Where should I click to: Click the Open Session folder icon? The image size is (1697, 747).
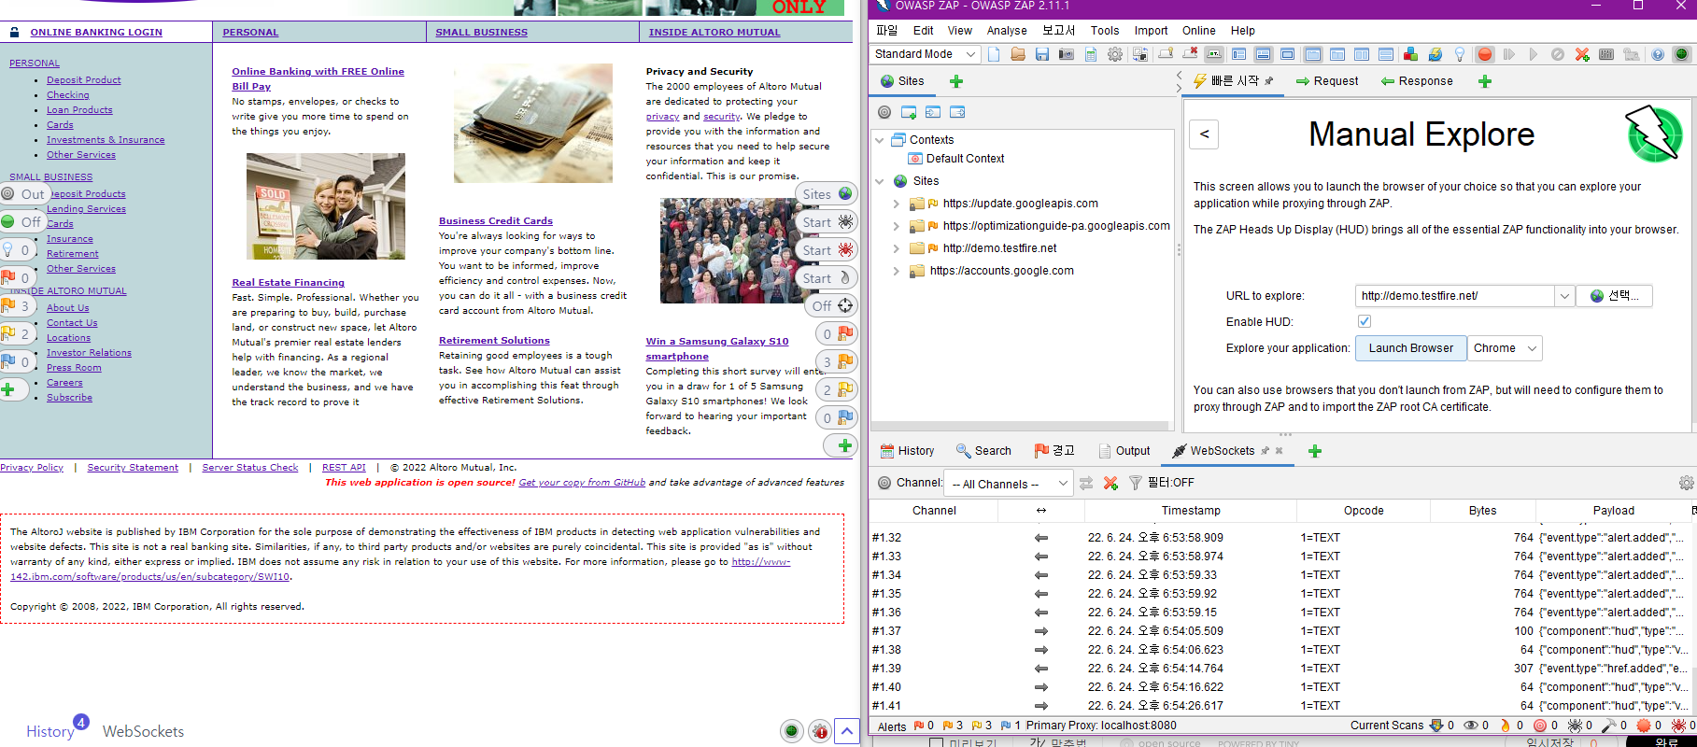[x=1018, y=54]
